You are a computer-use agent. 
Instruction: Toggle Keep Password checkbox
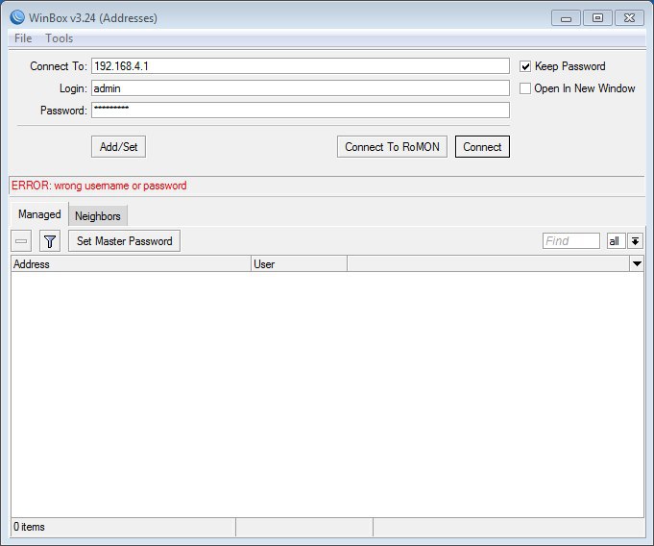click(525, 66)
